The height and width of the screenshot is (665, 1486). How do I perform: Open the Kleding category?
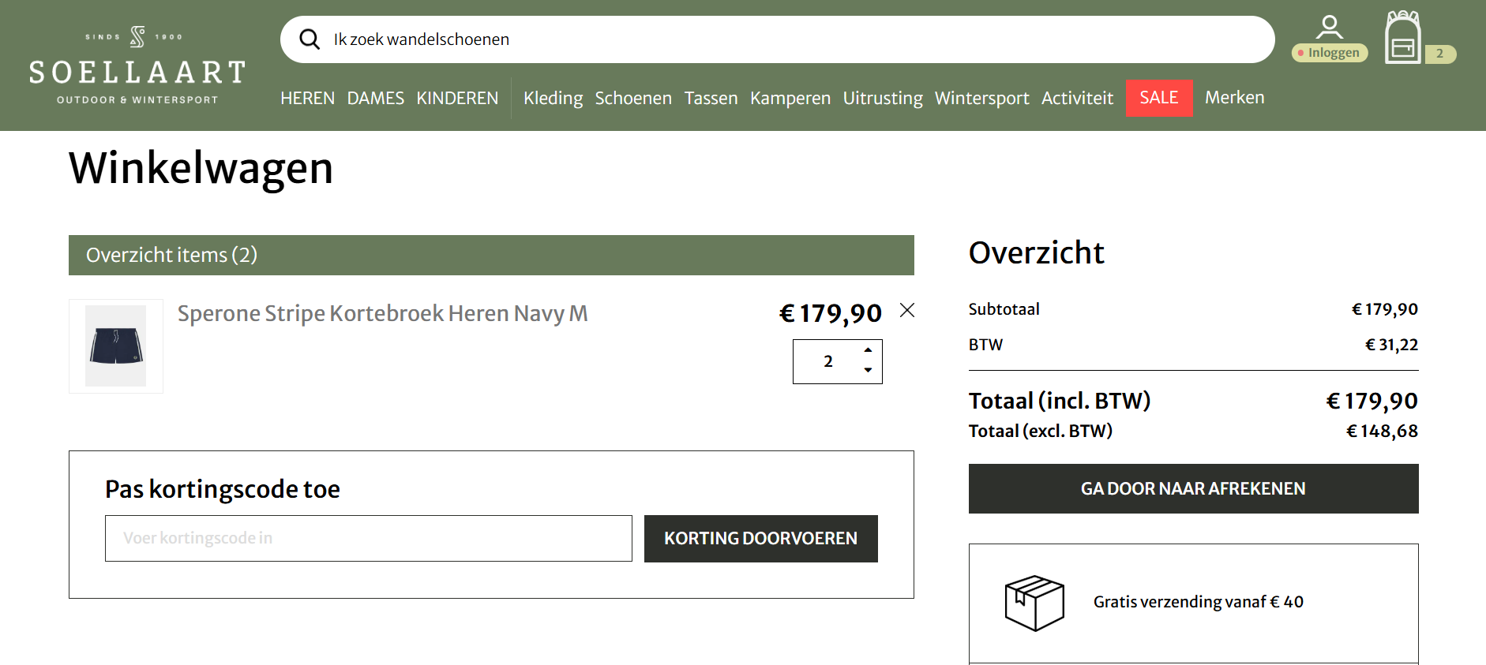coord(553,98)
